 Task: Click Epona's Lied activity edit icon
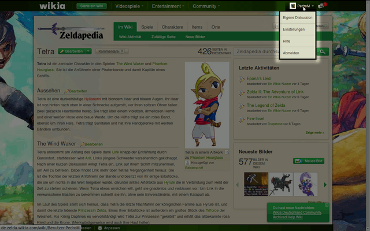click(242, 80)
